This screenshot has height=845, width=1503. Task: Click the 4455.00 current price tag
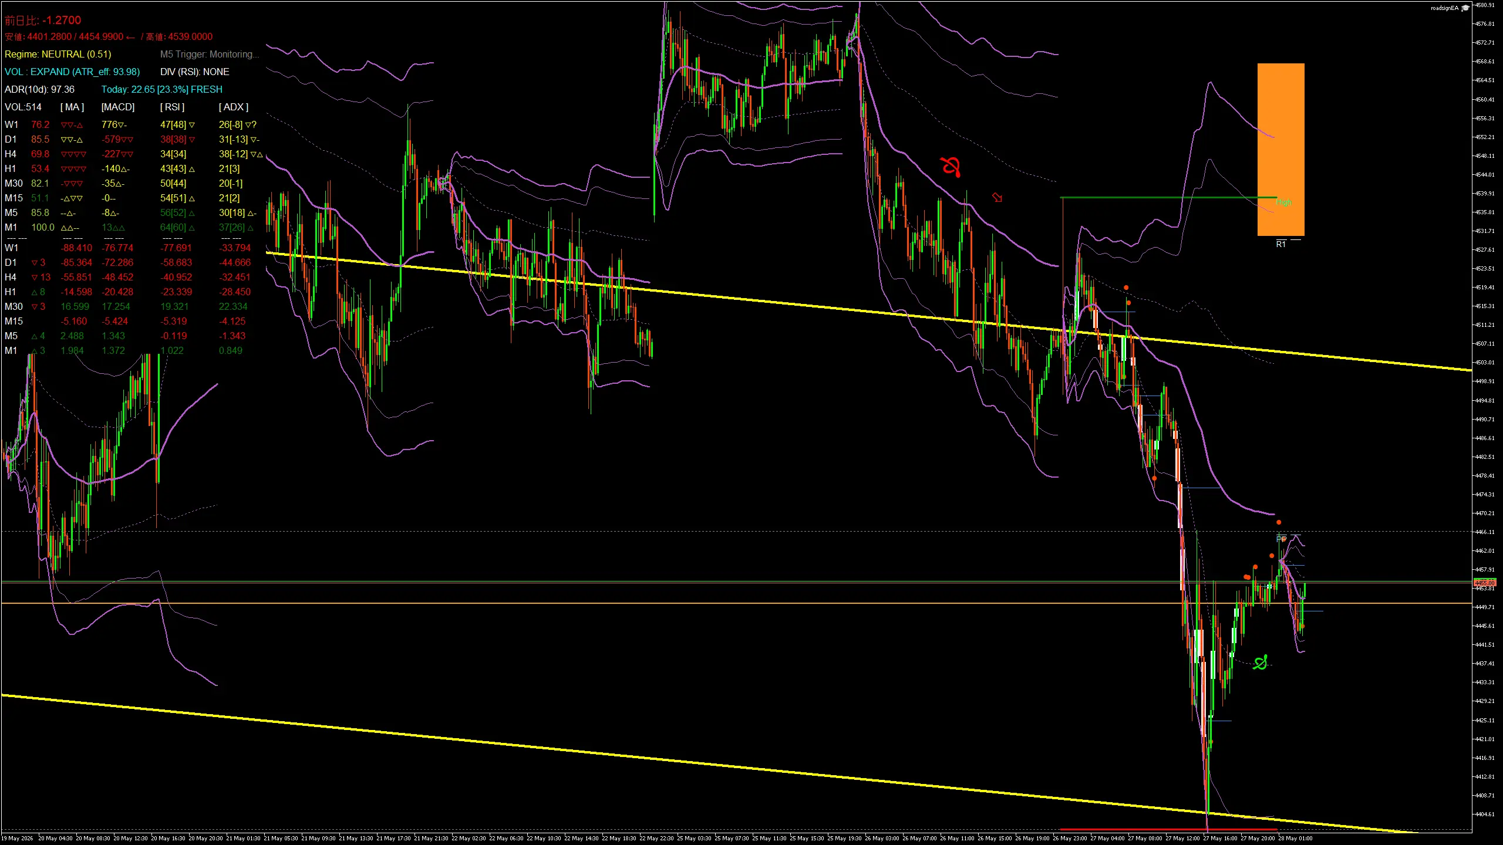click(1485, 583)
